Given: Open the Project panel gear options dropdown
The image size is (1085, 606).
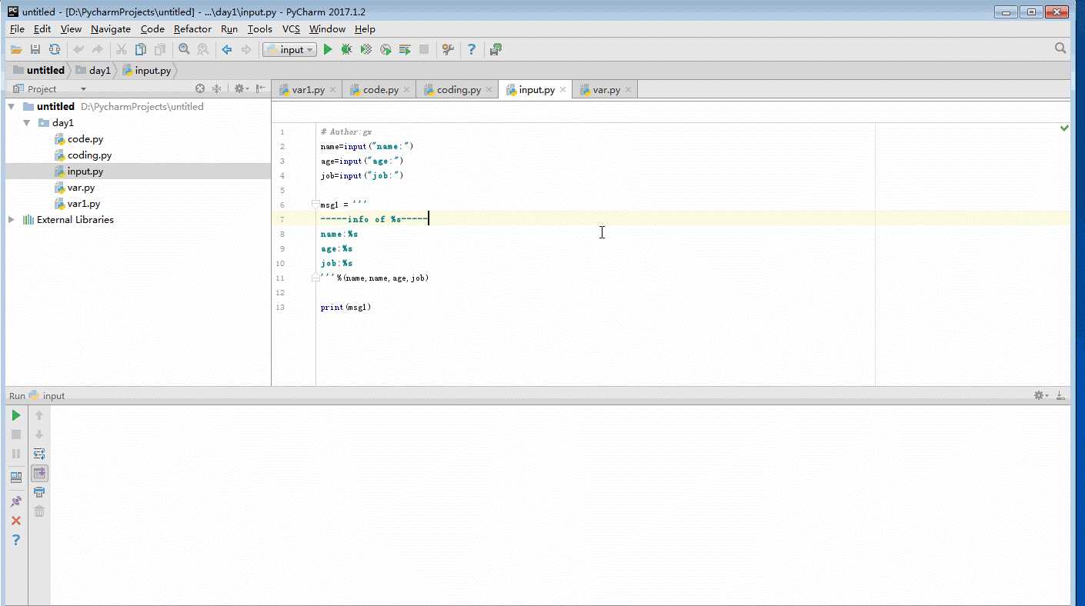Looking at the screenshot, I should pos(241,89).
